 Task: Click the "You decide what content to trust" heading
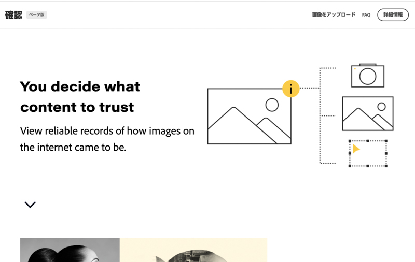tap(80, 96)
